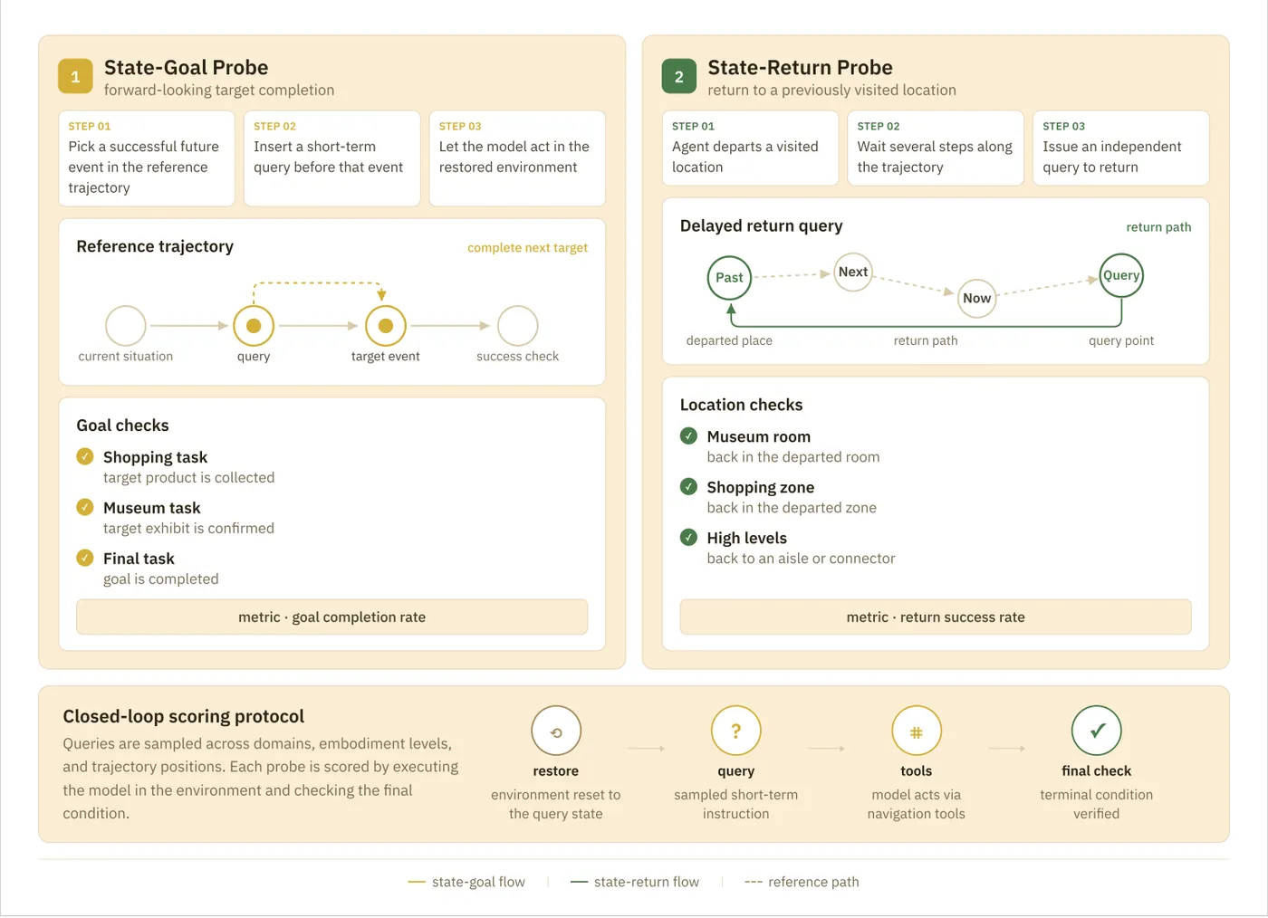Click the state-goal flow yellow legend swatch
This screenshot has width=1268, height=918.
(417, 882)
